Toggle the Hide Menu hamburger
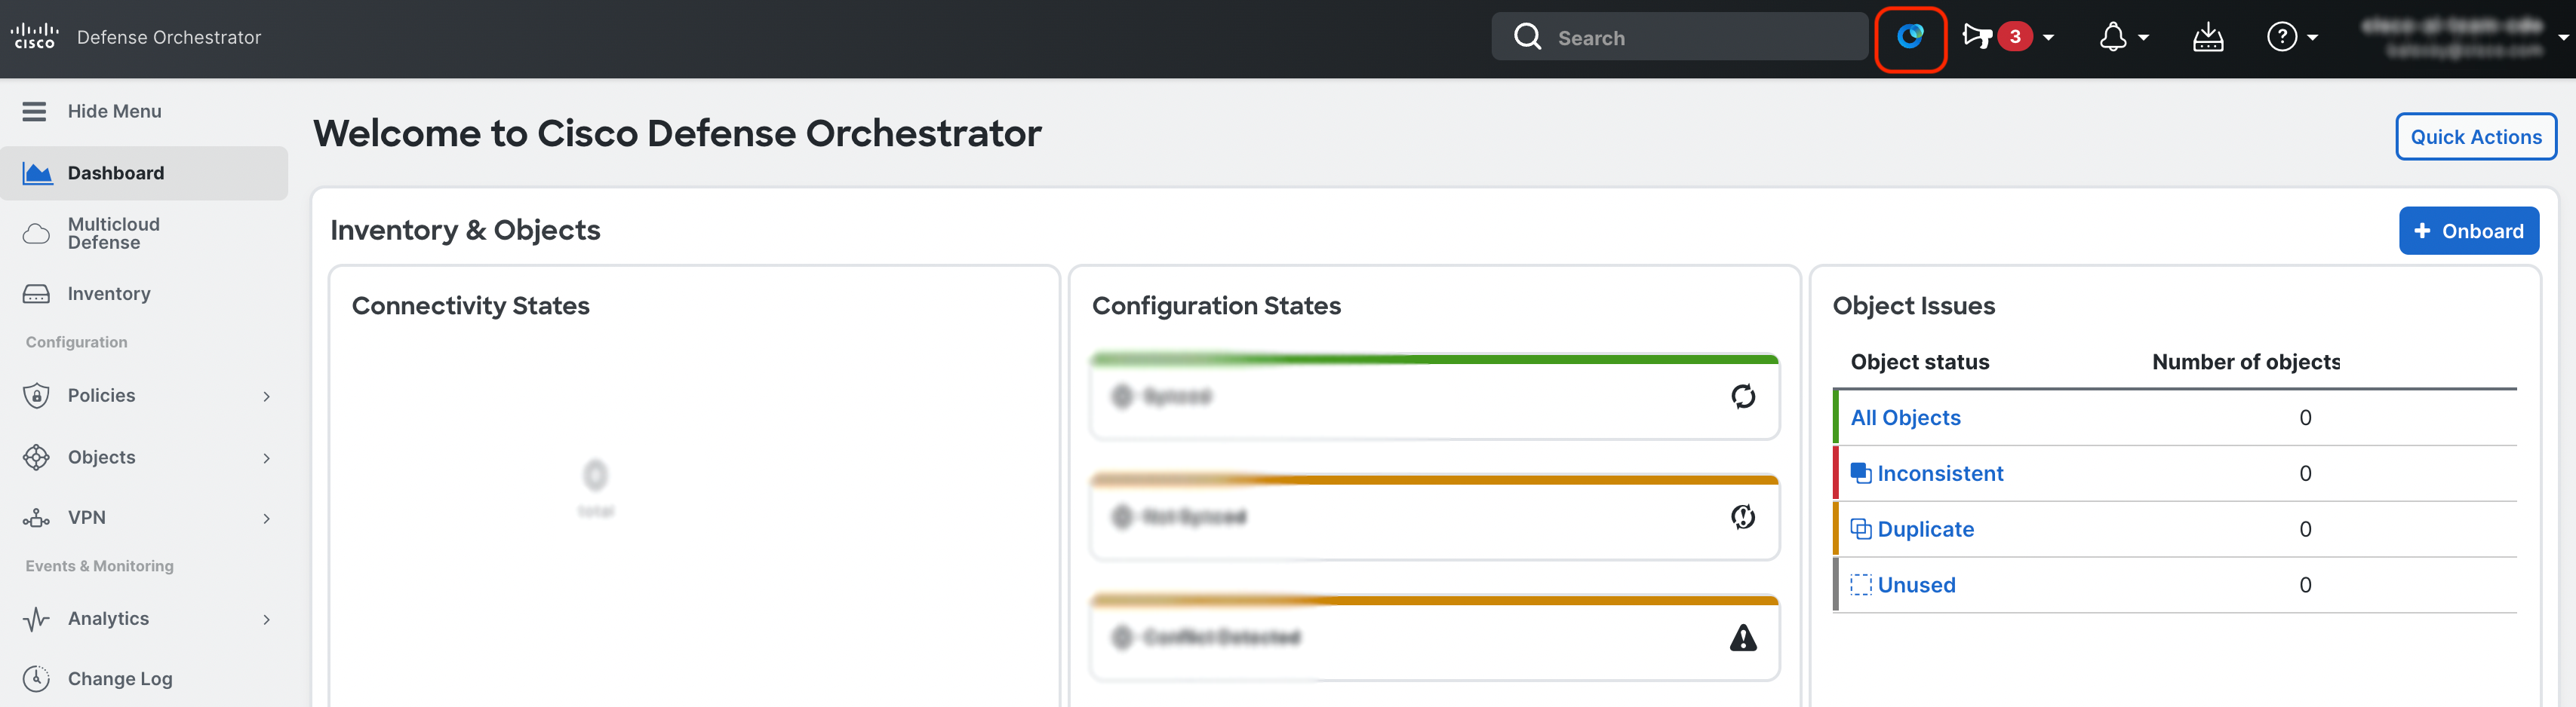Viewport: 2576px width, 707px height. point(35,111)
